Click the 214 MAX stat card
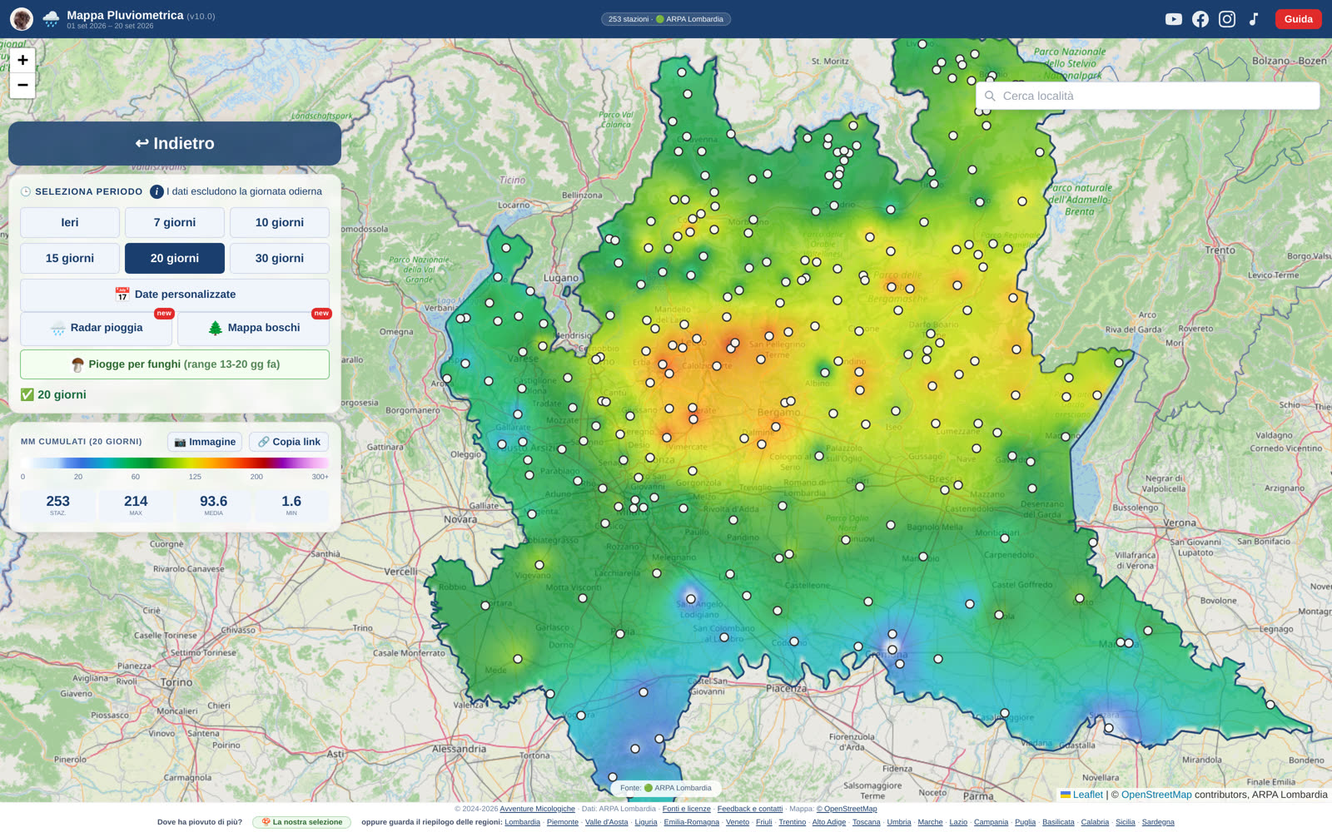1332x832 pixels. (x=136, y=505)
